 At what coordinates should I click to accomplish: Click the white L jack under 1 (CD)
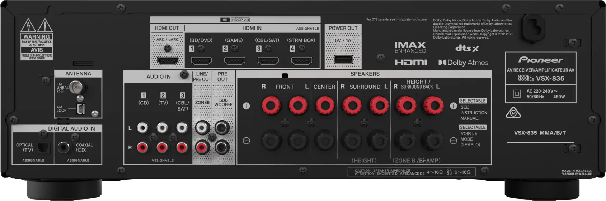click(143, 128)
